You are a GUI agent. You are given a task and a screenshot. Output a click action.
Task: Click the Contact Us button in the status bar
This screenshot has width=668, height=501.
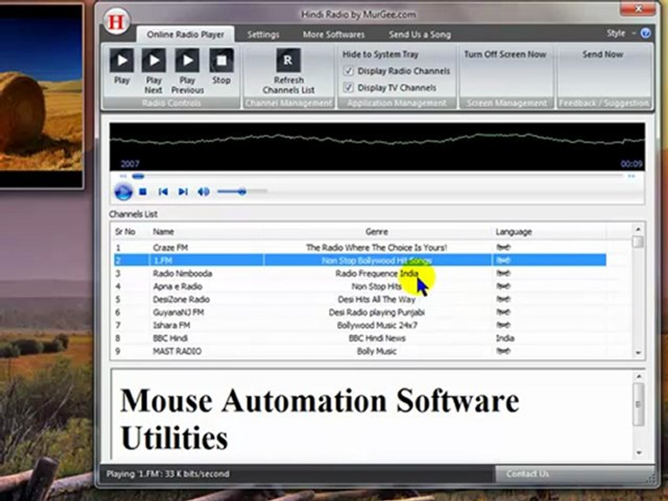pos(527,474)
